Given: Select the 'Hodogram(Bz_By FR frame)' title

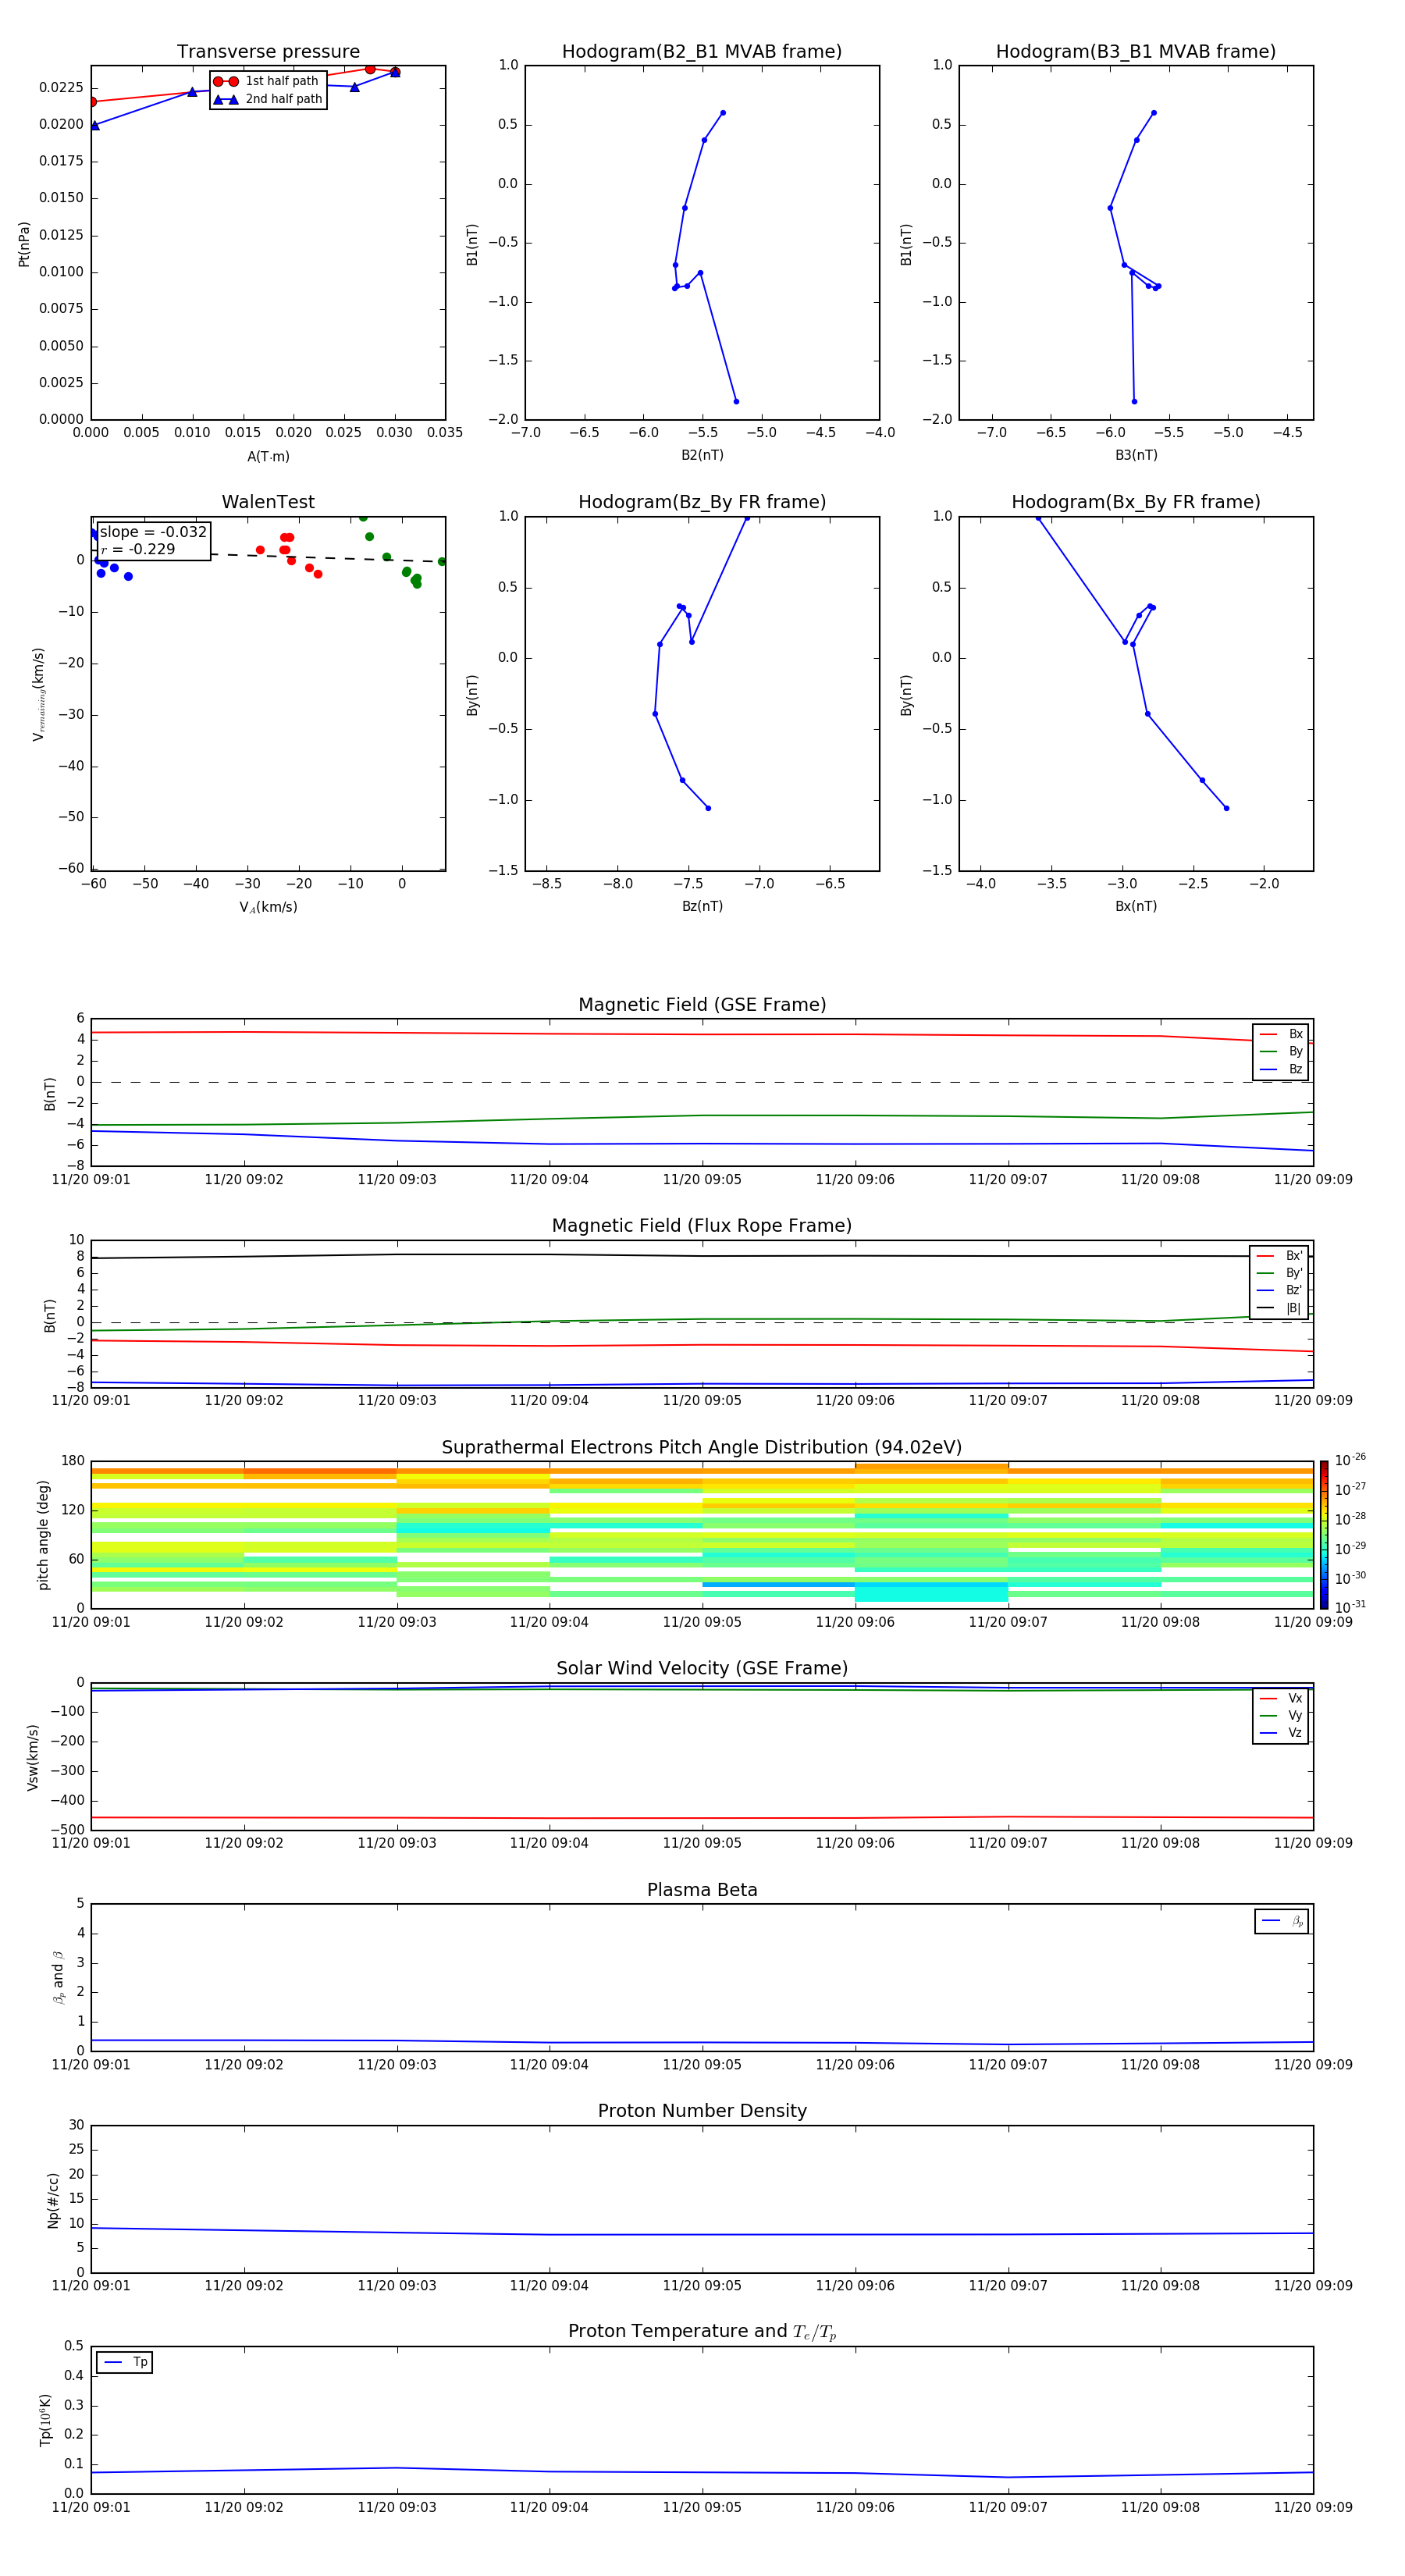Looking at the screenshot, I should (702, 502).
